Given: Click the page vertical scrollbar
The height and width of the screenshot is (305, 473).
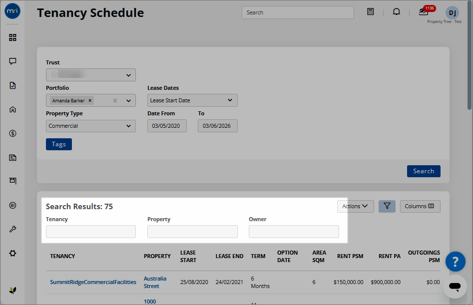Looking at the screenshot, I should 470,55.
